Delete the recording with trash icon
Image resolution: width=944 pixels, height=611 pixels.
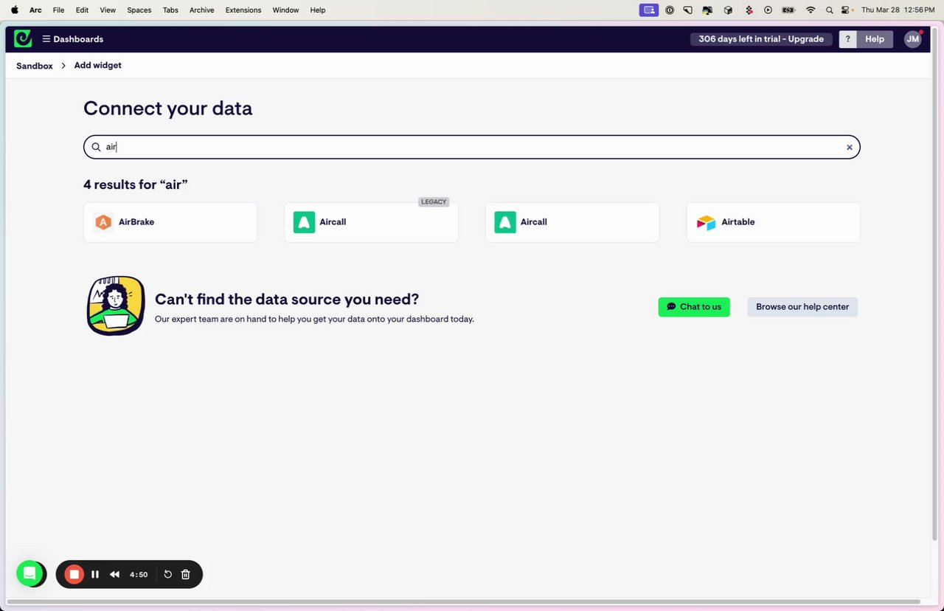pos(186,574)
